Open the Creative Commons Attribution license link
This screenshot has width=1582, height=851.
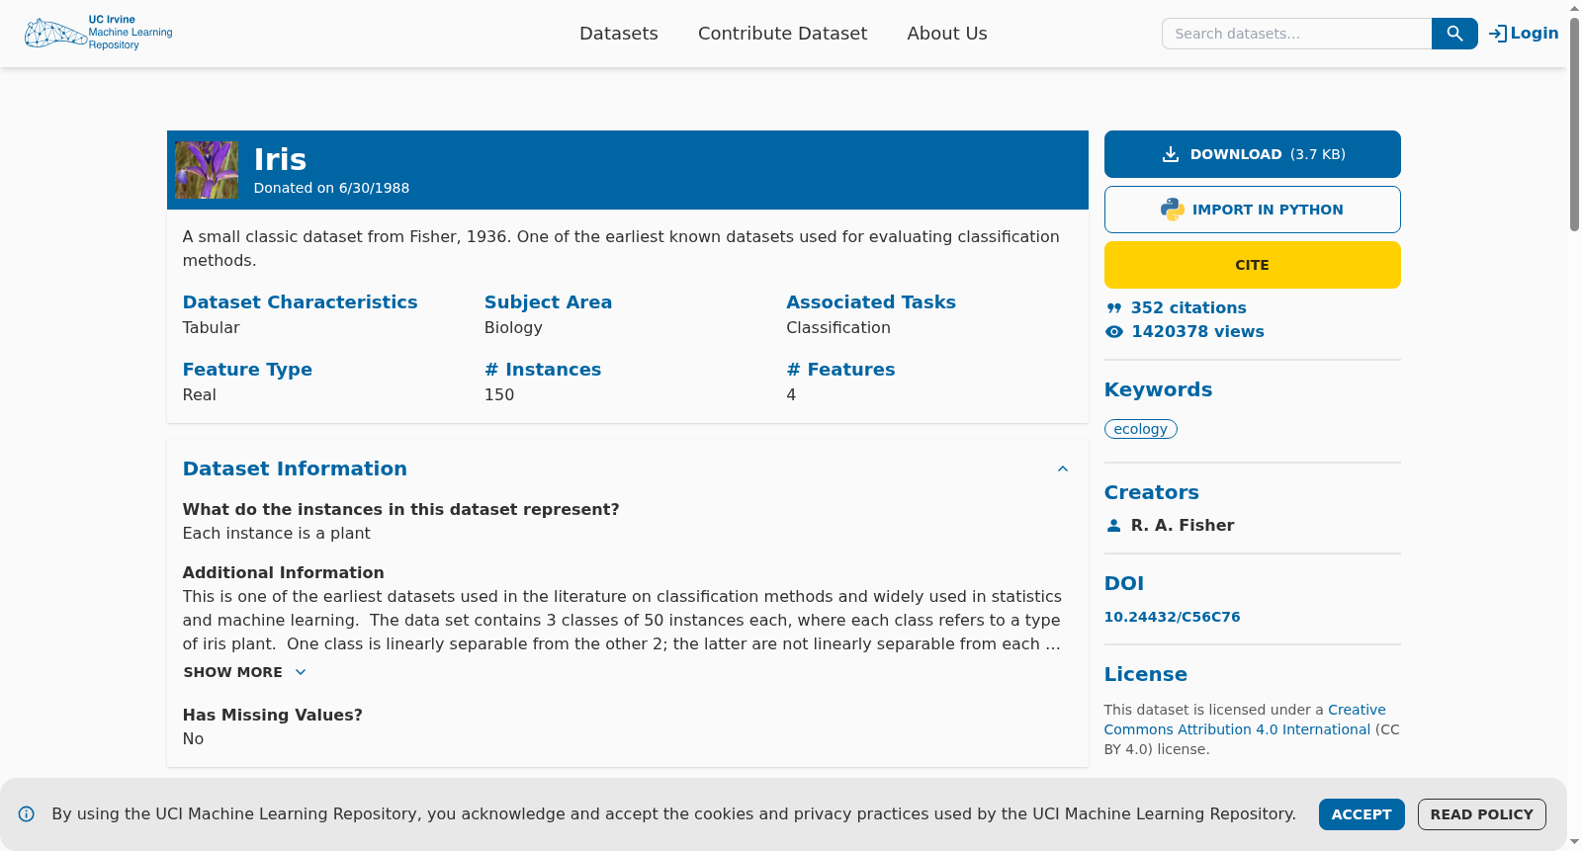[x=1245, y=720]
